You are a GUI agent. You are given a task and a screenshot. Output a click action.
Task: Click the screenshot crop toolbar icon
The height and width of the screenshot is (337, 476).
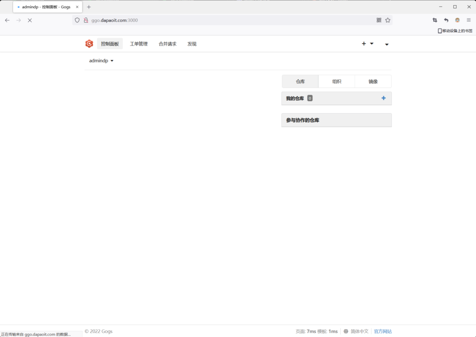(x=435, y=20)
